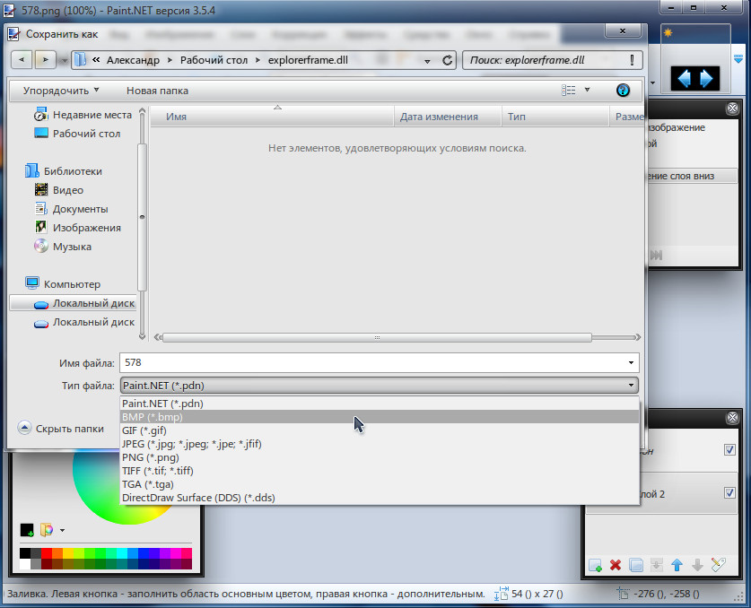This screenshot has width=751, height=608.
Task: Open the palette management folder icon
Action: pos(47,530)
